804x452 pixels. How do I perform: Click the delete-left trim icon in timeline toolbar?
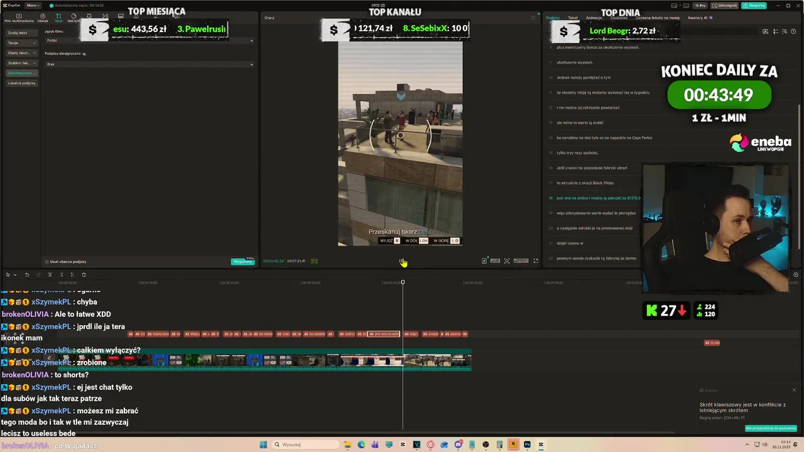[61, 274]
